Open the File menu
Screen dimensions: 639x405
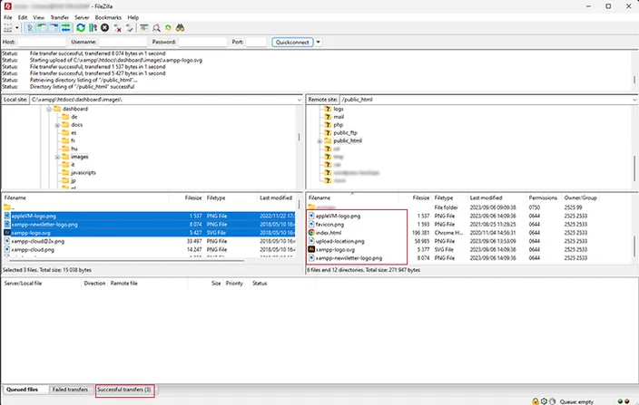tap(8, 17)
